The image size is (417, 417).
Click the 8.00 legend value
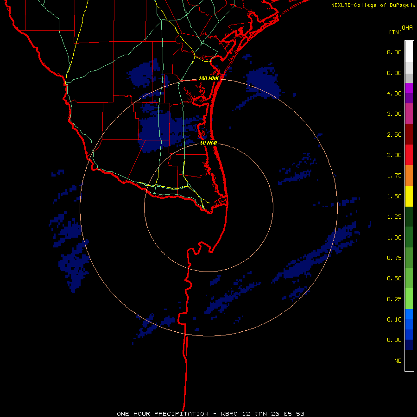click(x=394, y=52)
